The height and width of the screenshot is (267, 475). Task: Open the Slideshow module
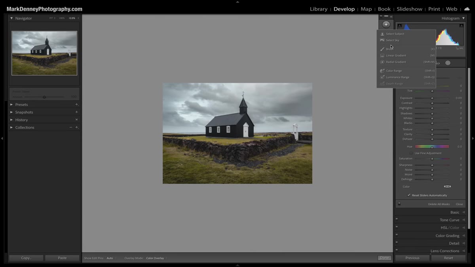409,9
